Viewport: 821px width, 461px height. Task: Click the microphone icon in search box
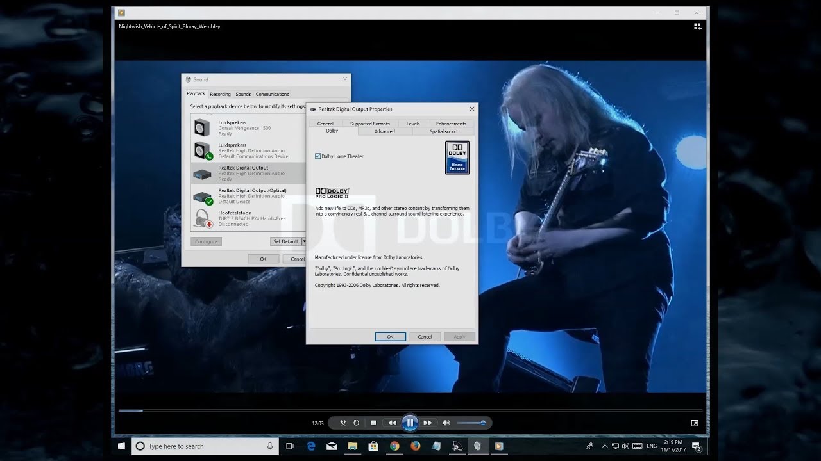point(270,446)
